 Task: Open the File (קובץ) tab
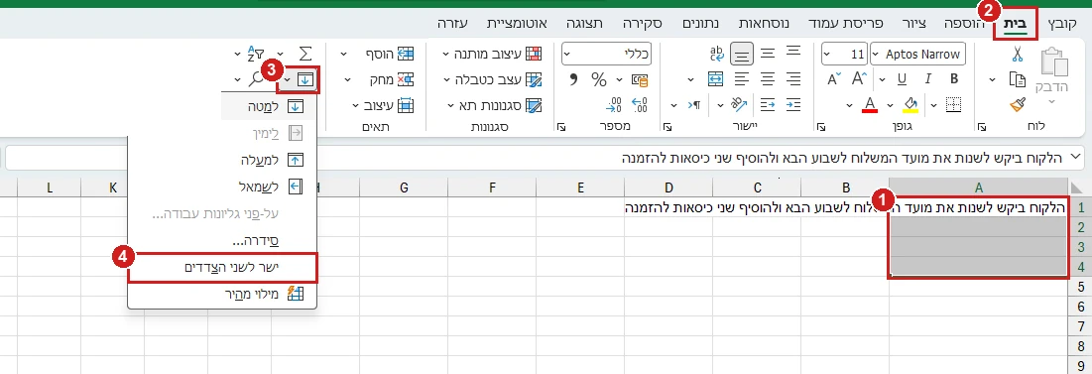1063,23
